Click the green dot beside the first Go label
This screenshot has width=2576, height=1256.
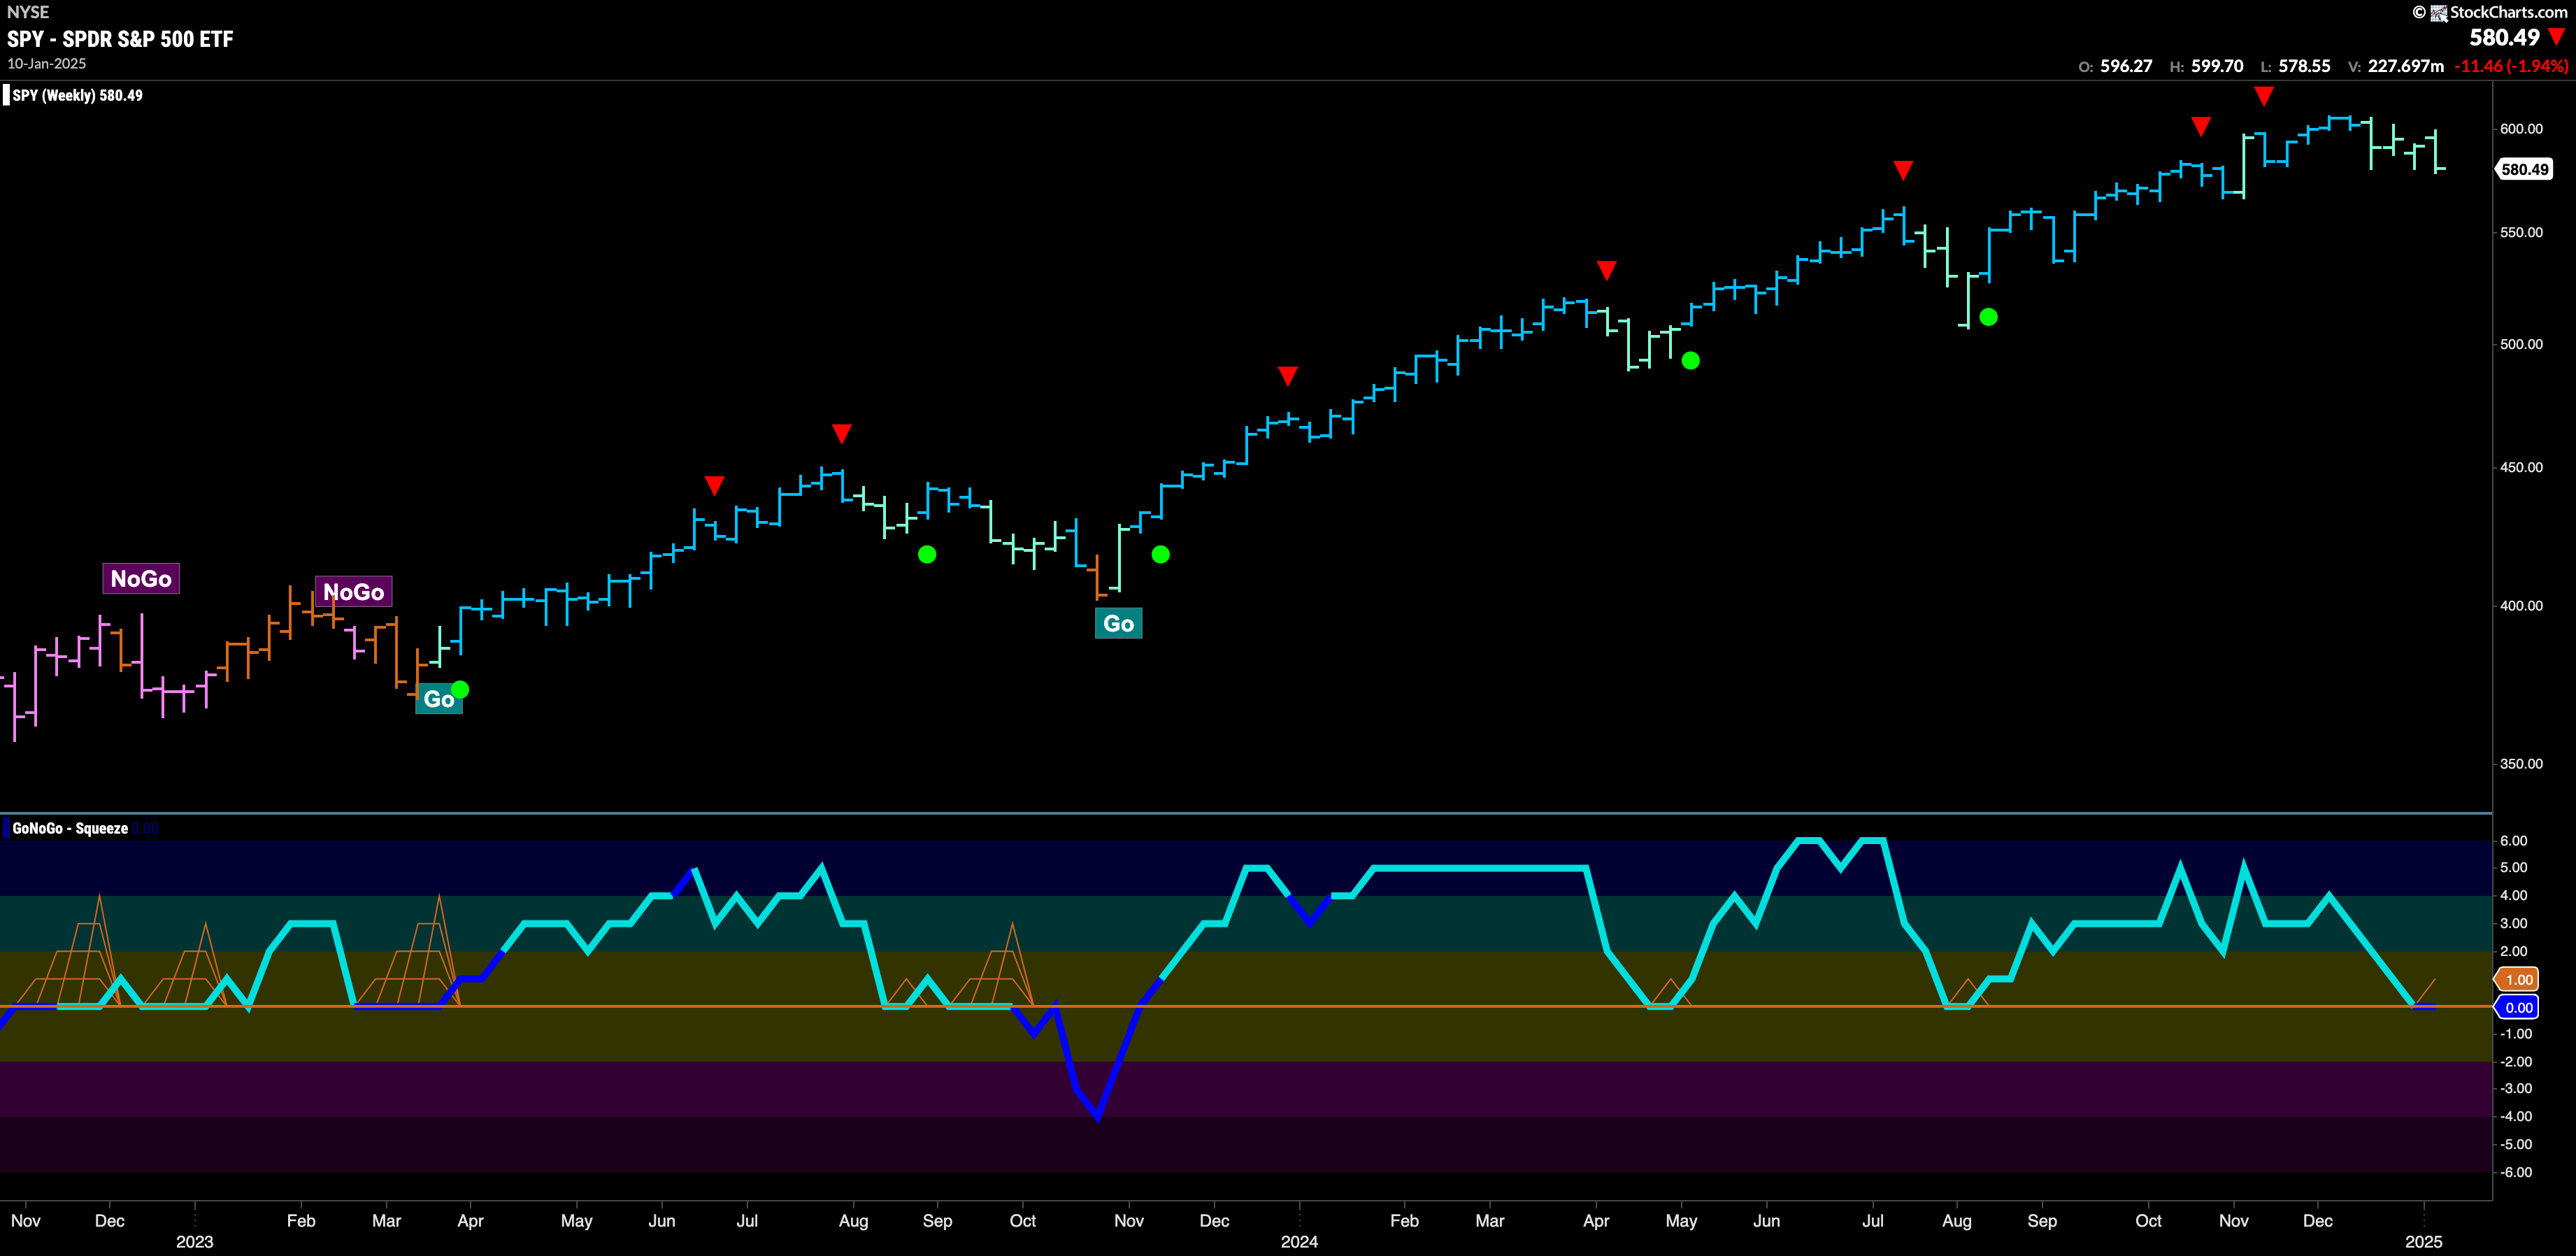click(x=460, y=689)
